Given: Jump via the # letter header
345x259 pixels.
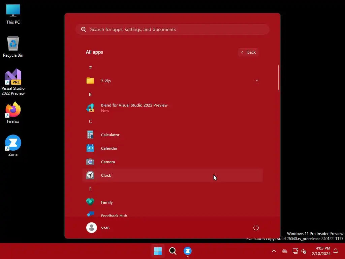Looking at the screenshot, I should pos(90,67).
